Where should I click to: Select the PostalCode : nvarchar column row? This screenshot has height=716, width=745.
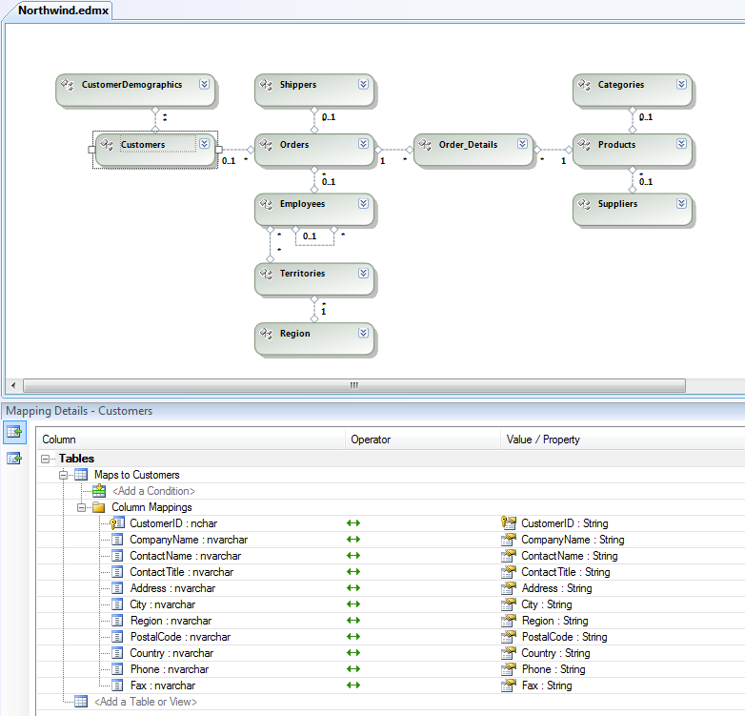pos(180,637)
